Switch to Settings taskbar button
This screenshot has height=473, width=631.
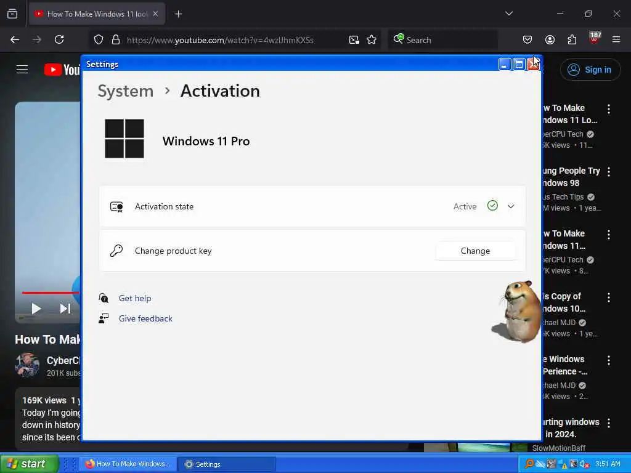point(226,464)
